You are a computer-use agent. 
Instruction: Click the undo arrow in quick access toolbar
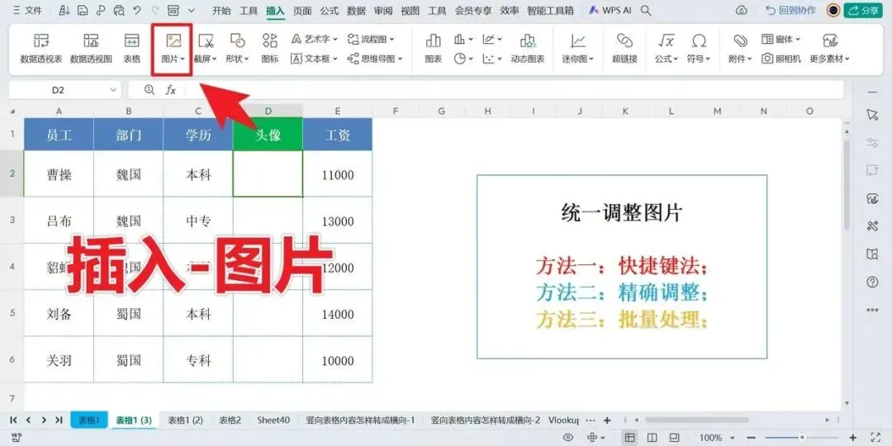click(136, 10)
